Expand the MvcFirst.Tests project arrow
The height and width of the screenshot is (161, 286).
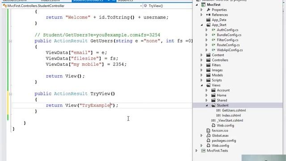coord(197,151)
